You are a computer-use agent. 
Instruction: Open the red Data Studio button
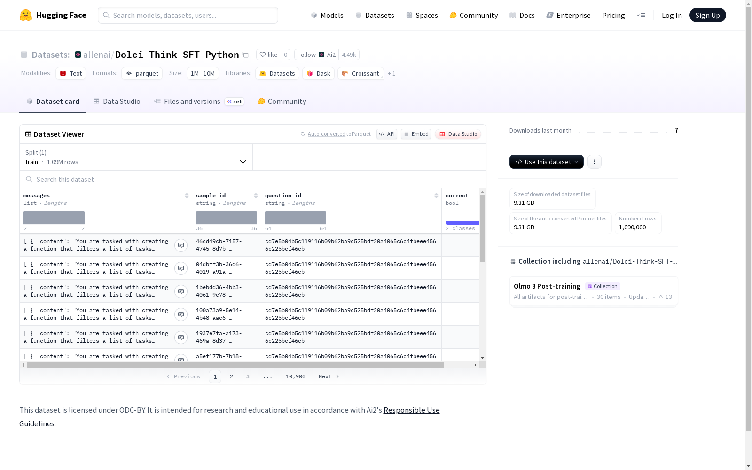click(x=458, y=134)
